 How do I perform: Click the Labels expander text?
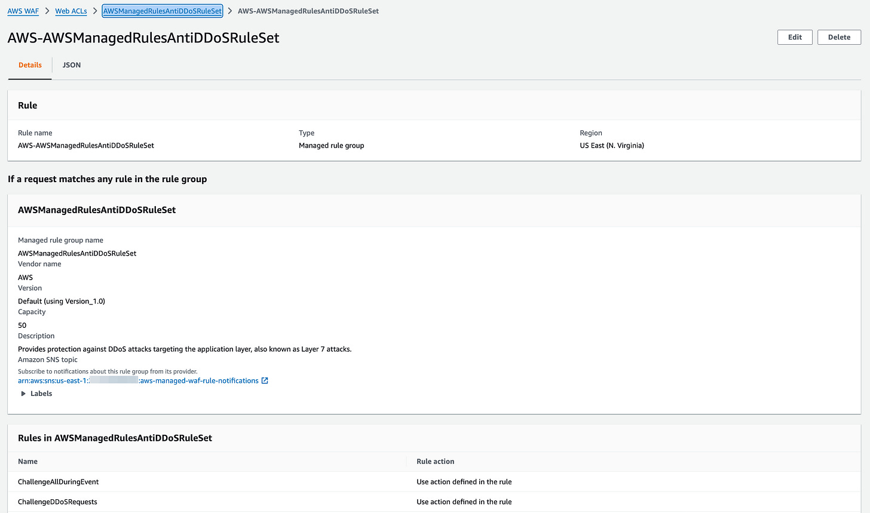point(41,394)
